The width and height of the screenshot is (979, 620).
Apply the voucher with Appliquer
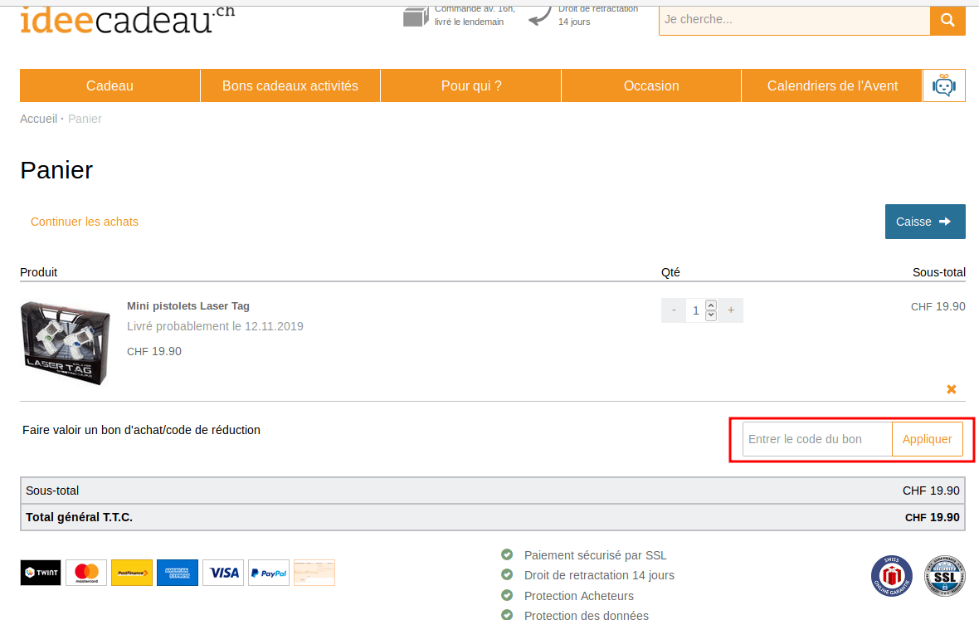click(x=927, y=439)
